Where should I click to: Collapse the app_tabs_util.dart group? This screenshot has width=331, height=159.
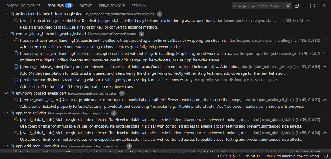[6, 113]
